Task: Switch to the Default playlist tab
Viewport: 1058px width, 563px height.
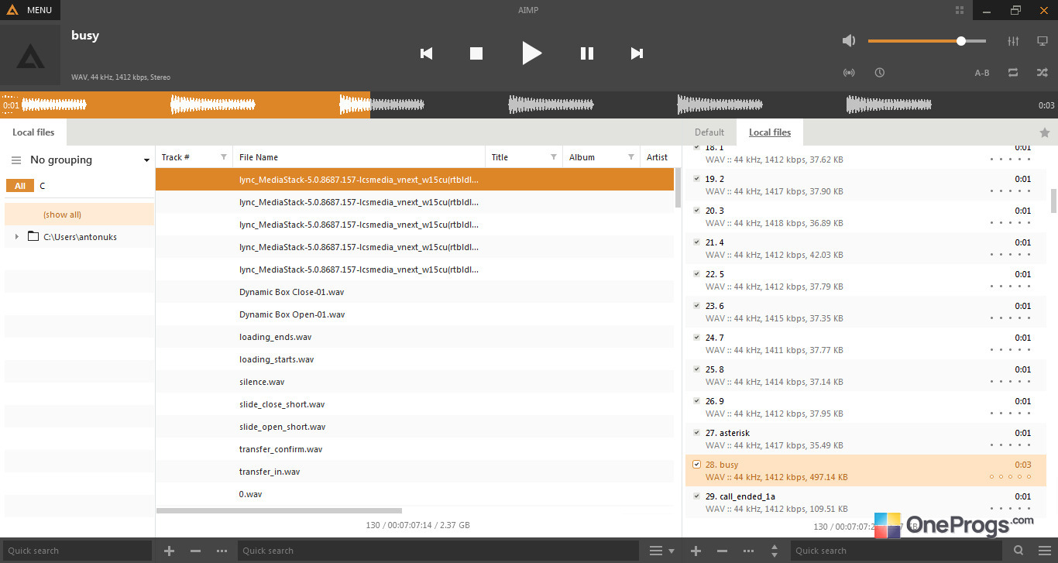Action: coord(709,132)
